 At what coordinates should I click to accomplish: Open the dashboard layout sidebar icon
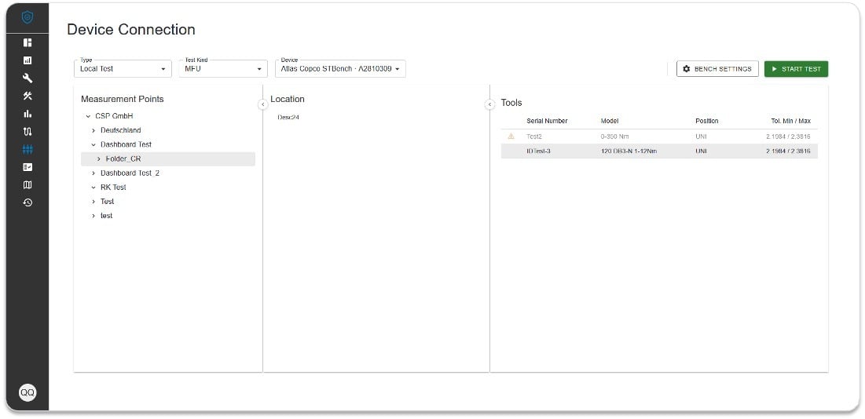[x=27, y=42]
